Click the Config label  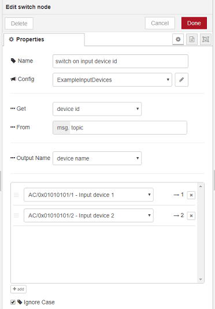(26, 79)
